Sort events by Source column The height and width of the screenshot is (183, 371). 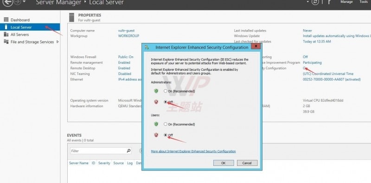coord(118,163)
